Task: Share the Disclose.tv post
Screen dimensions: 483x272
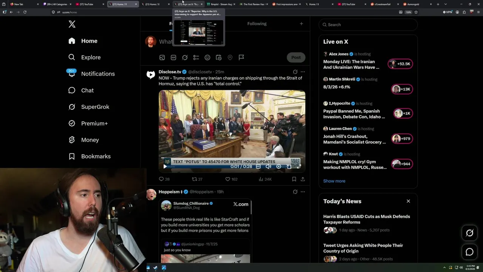Action: tap(303, 179)
